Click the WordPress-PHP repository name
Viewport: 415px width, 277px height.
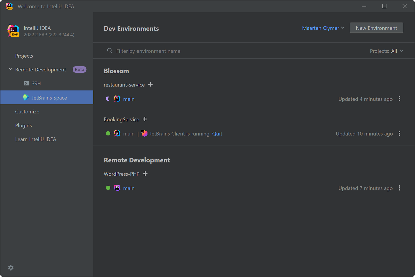122,174
